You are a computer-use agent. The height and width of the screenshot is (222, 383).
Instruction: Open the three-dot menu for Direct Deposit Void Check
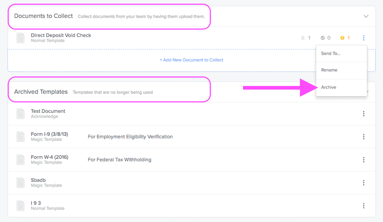pos(364,38)
